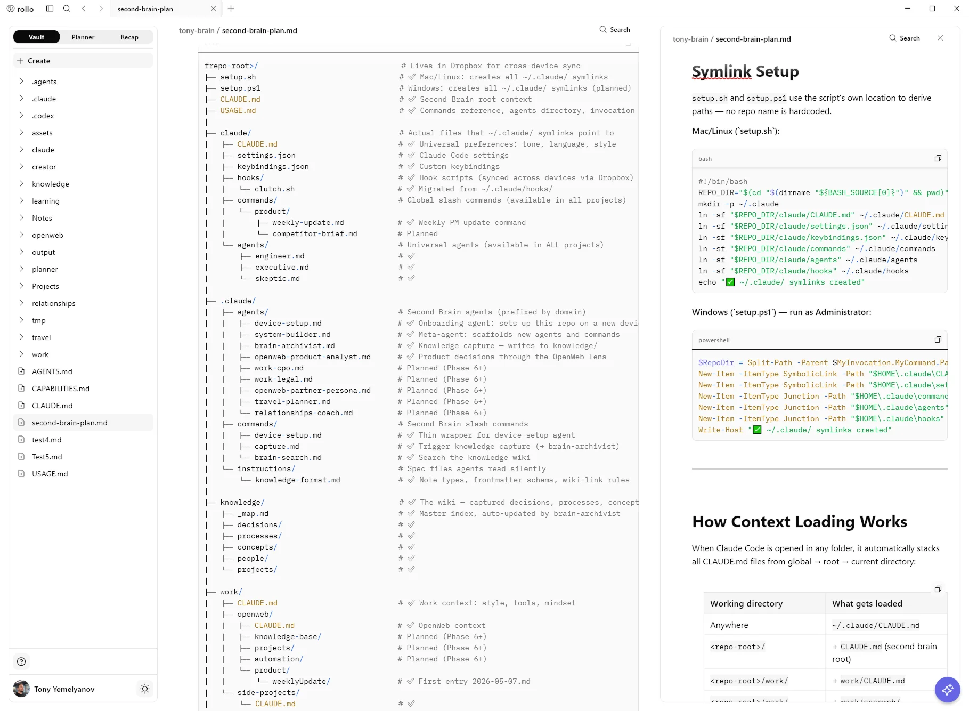Open a new tab with plus icon

click(231, 9)
